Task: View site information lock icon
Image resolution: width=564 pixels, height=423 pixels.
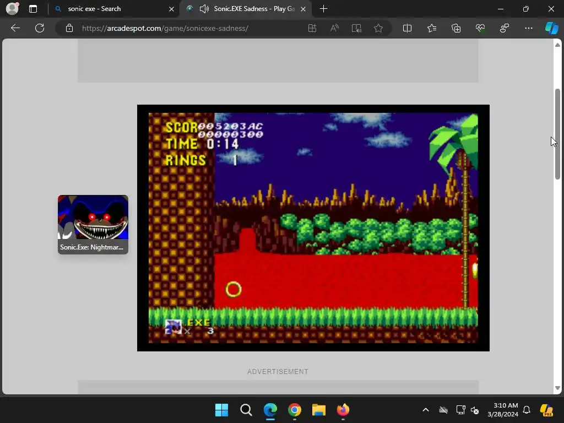Action: coord(69,28)
